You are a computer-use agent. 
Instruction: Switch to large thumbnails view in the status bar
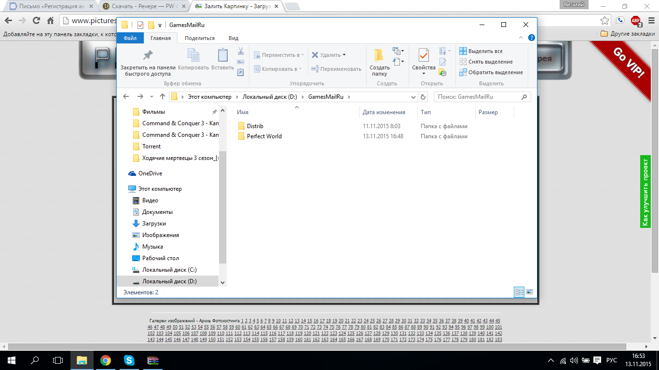[530, 292]
